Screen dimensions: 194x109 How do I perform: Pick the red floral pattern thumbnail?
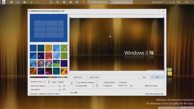(48, 56)
